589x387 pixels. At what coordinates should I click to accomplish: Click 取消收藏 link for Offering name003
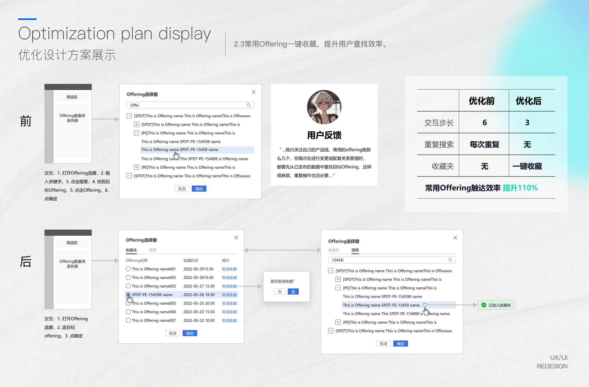[x=229, y=286]
